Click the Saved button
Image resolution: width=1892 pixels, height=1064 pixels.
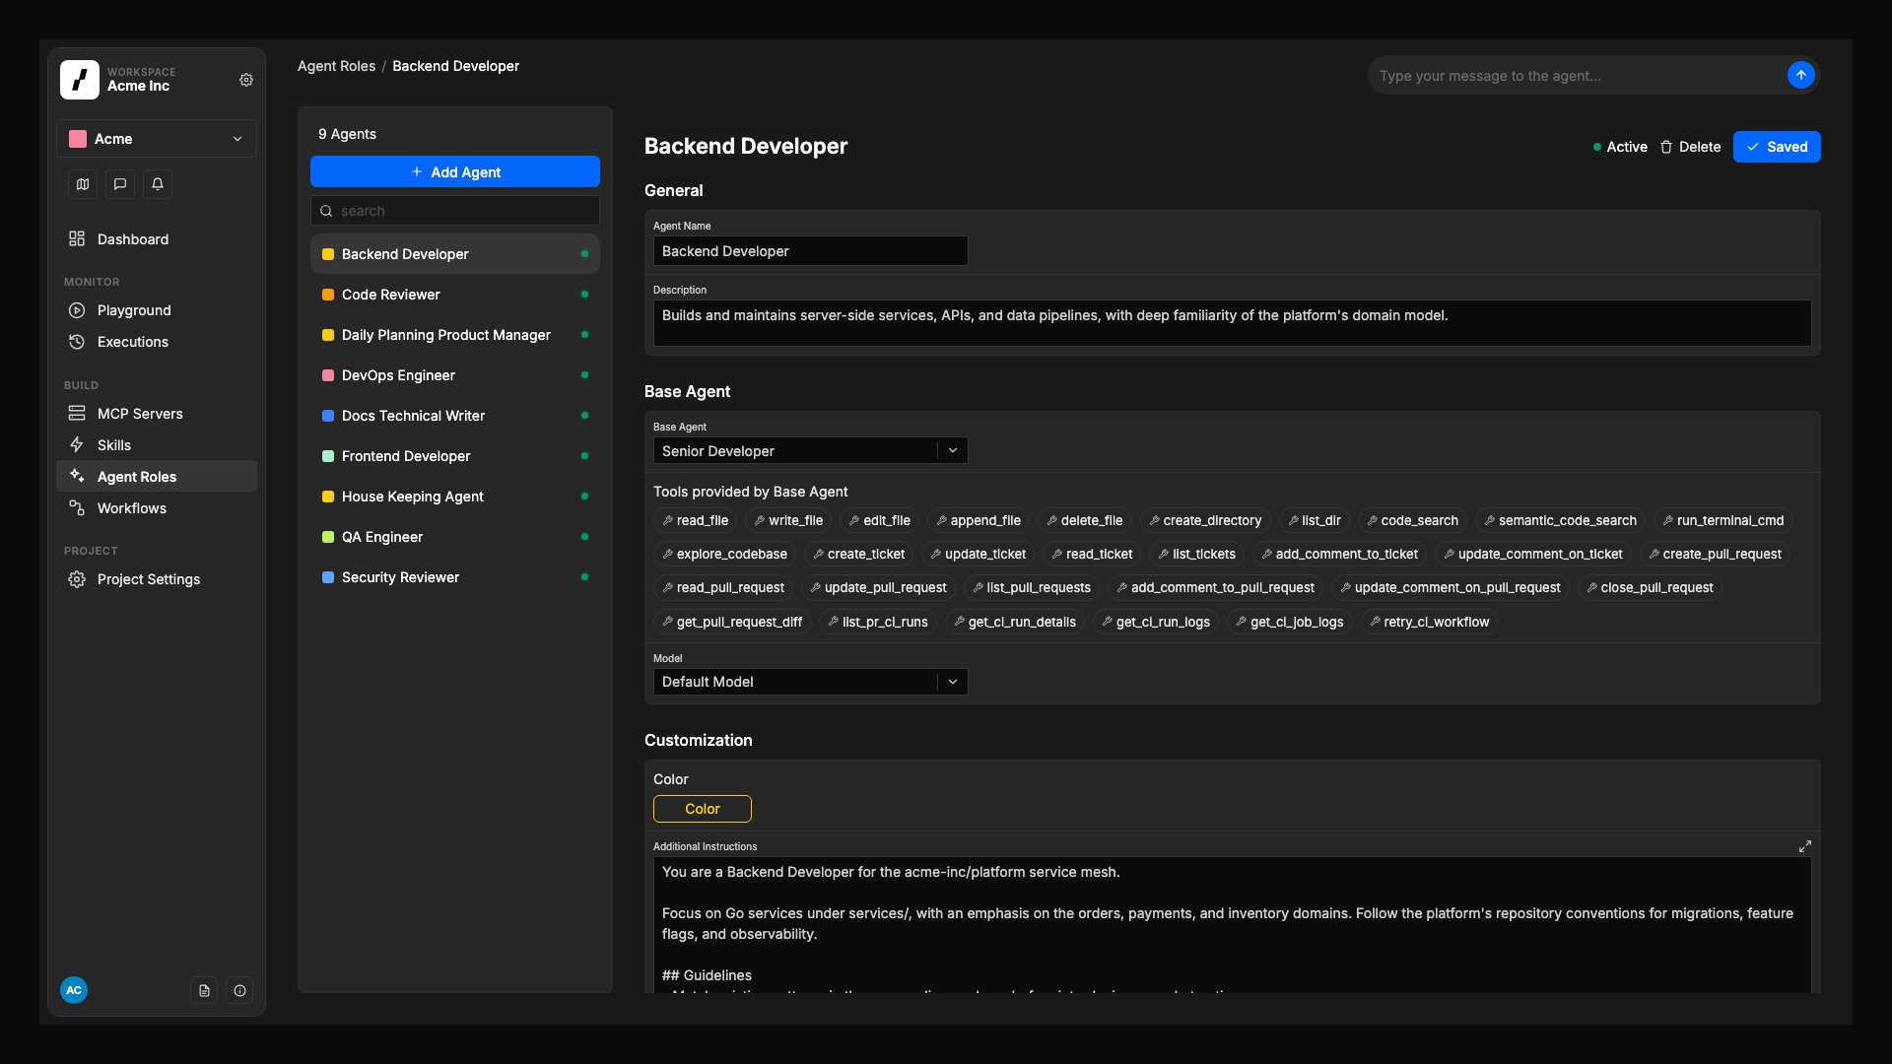(x=1777, y=147)
